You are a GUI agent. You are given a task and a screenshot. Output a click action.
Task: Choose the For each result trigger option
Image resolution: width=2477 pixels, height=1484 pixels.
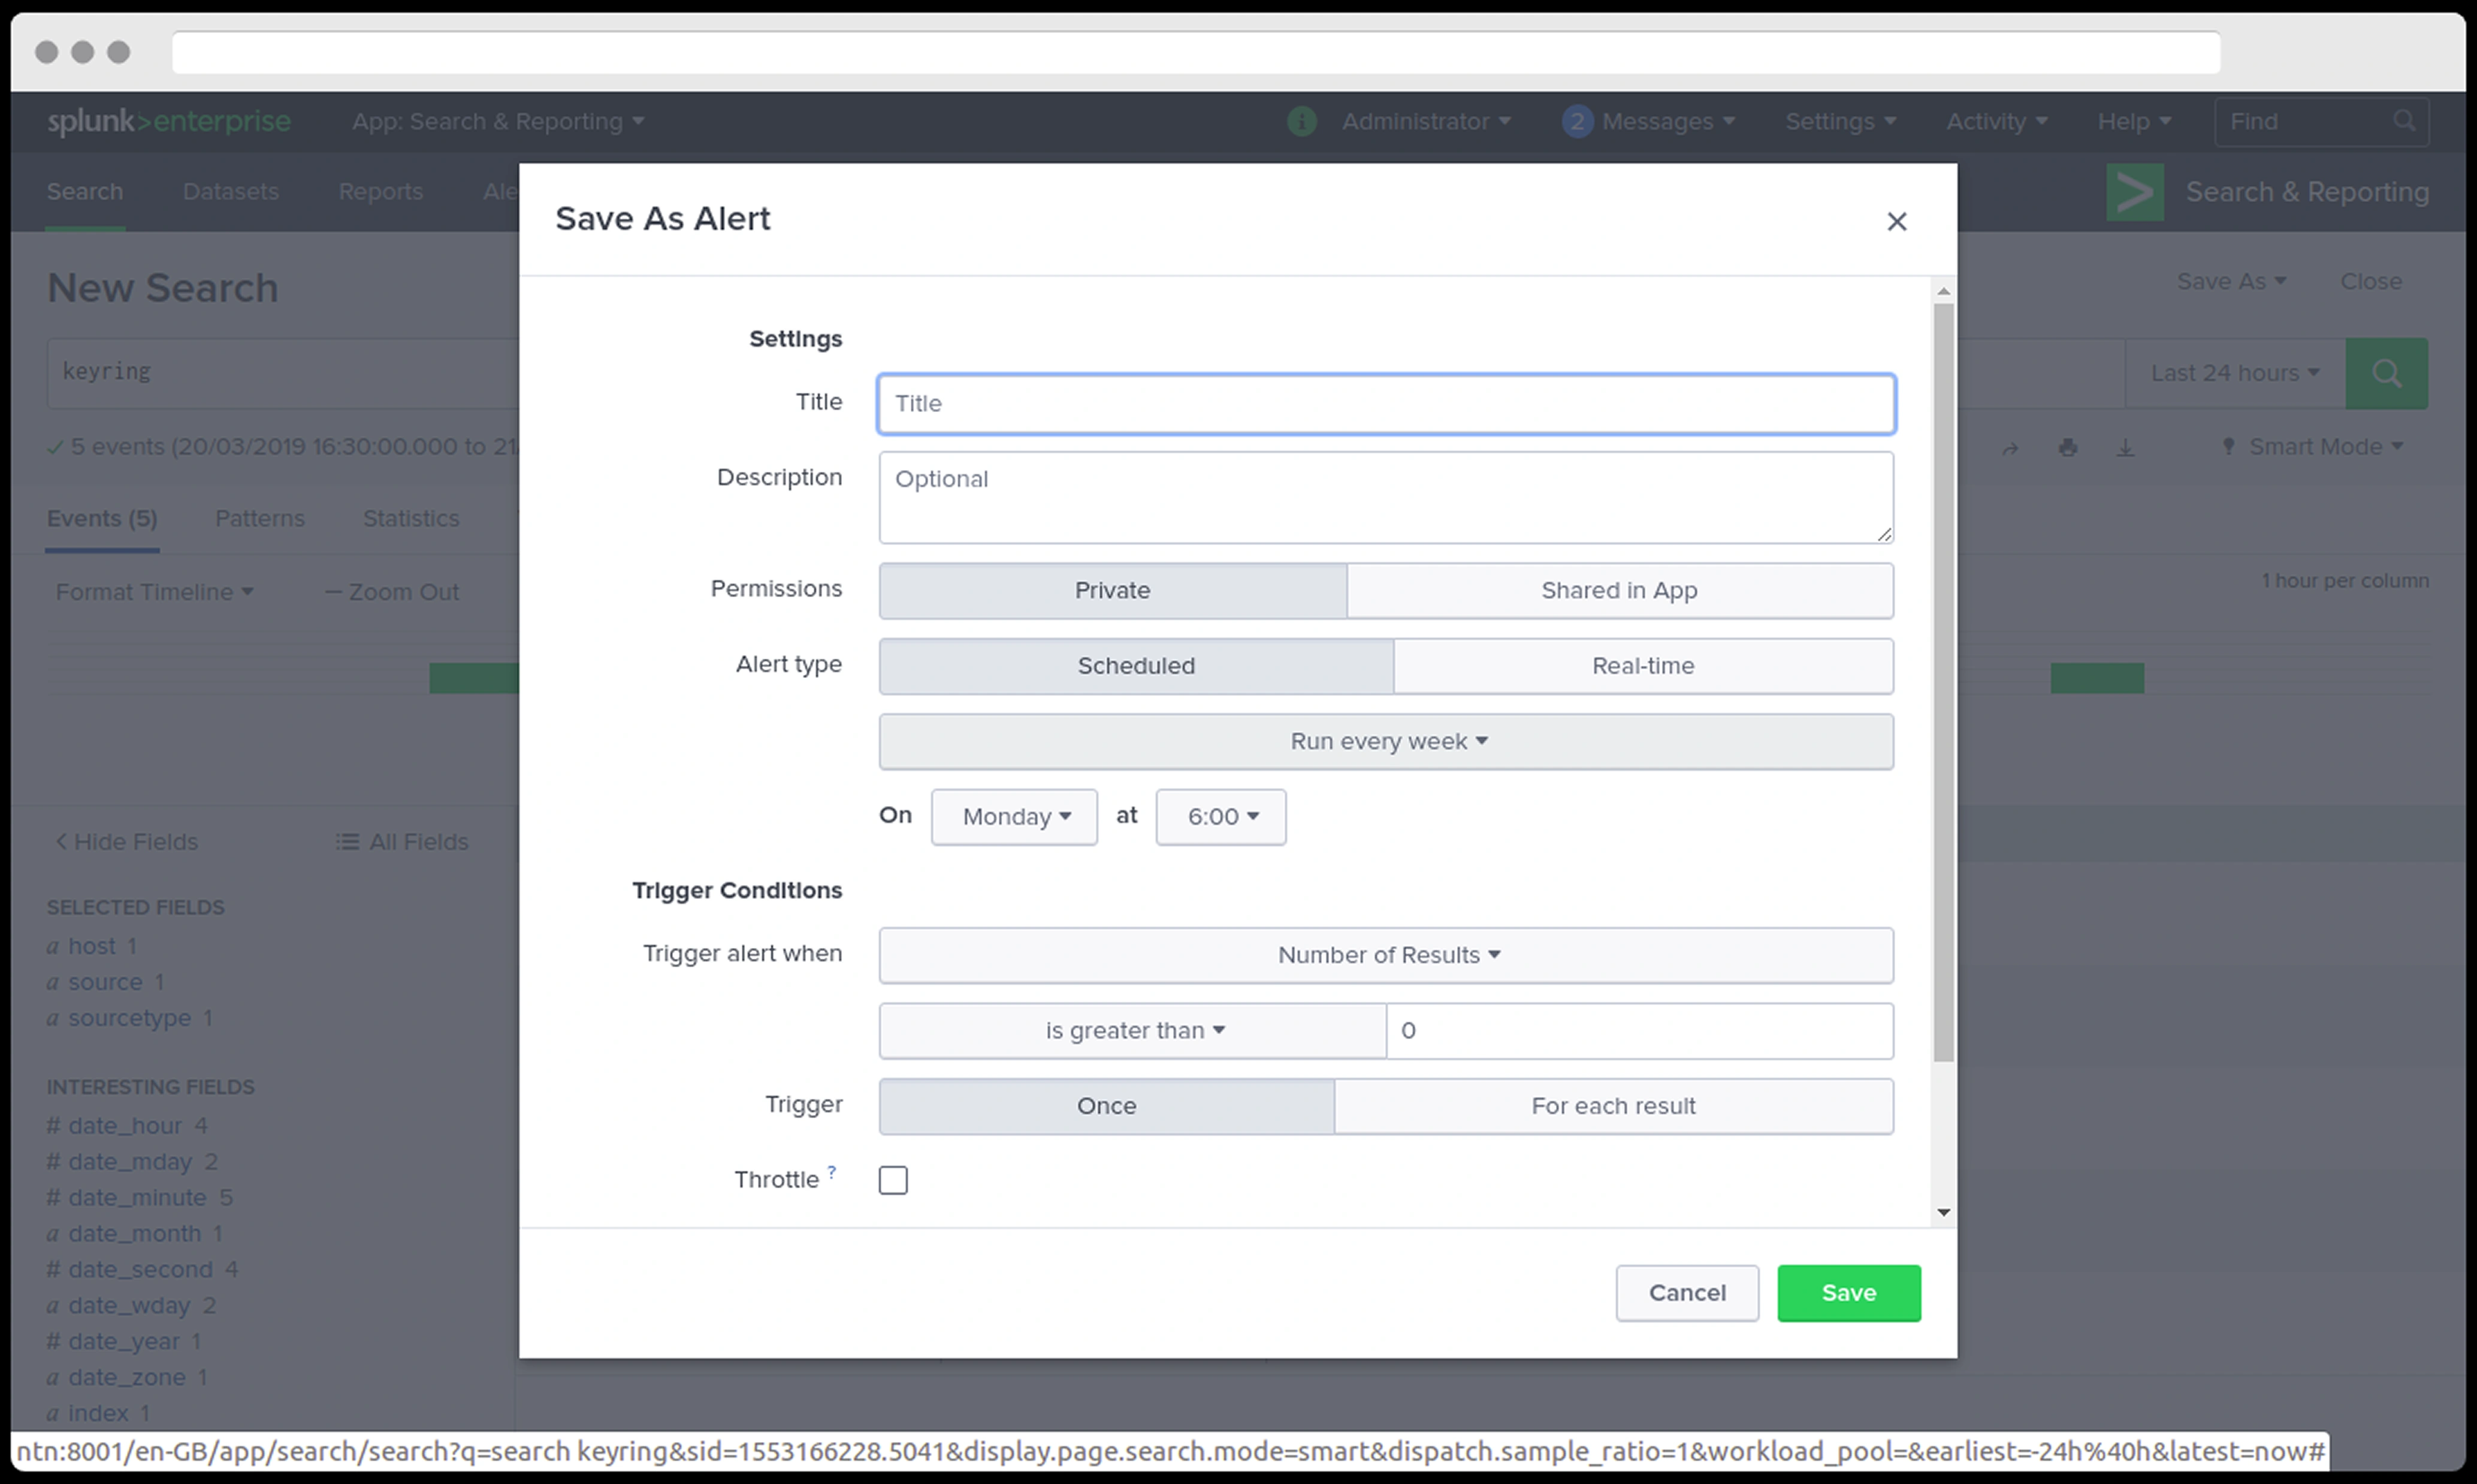pos(1612,1106)
